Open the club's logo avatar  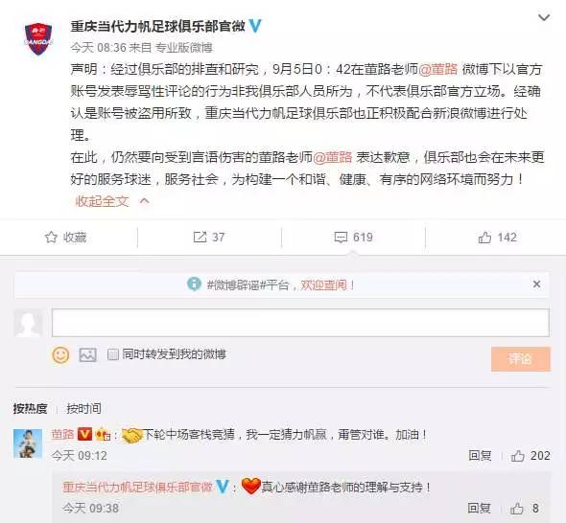coord(38,38)
